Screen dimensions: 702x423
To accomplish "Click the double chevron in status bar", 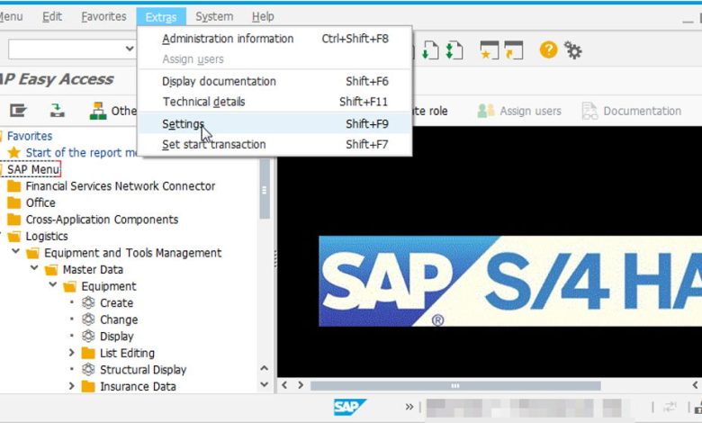I will (409, 407).
